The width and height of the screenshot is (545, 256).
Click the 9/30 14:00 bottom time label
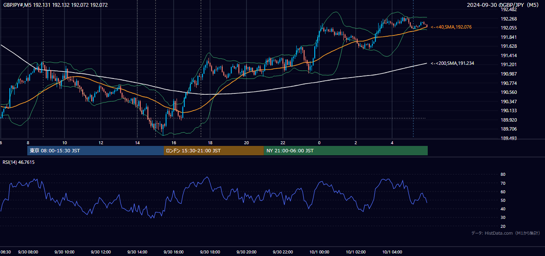click(x=137, y=252)
